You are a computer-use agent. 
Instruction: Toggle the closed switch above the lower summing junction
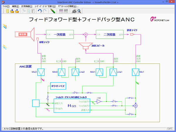click(x=131, y=98)
